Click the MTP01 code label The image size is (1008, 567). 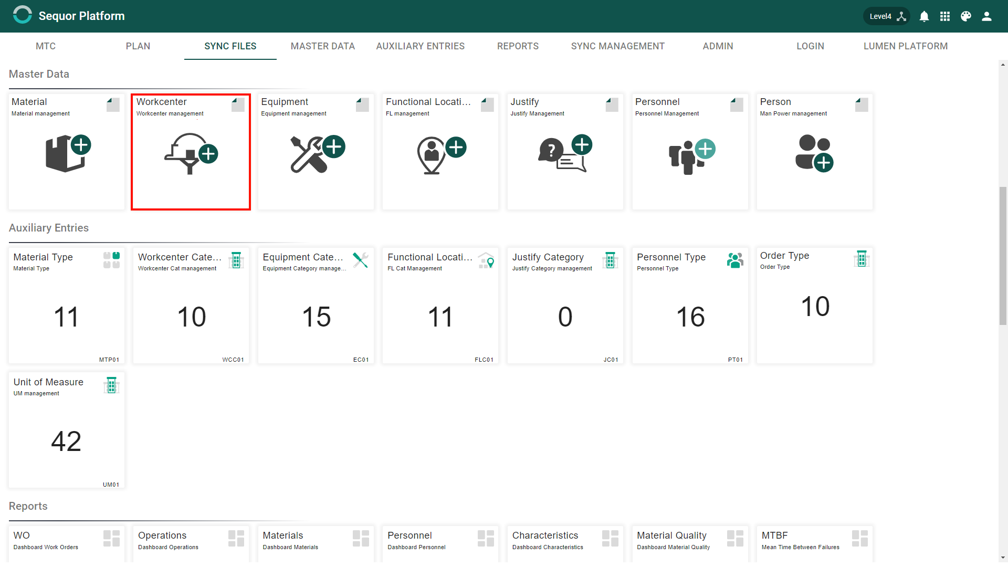pos(109,360)
